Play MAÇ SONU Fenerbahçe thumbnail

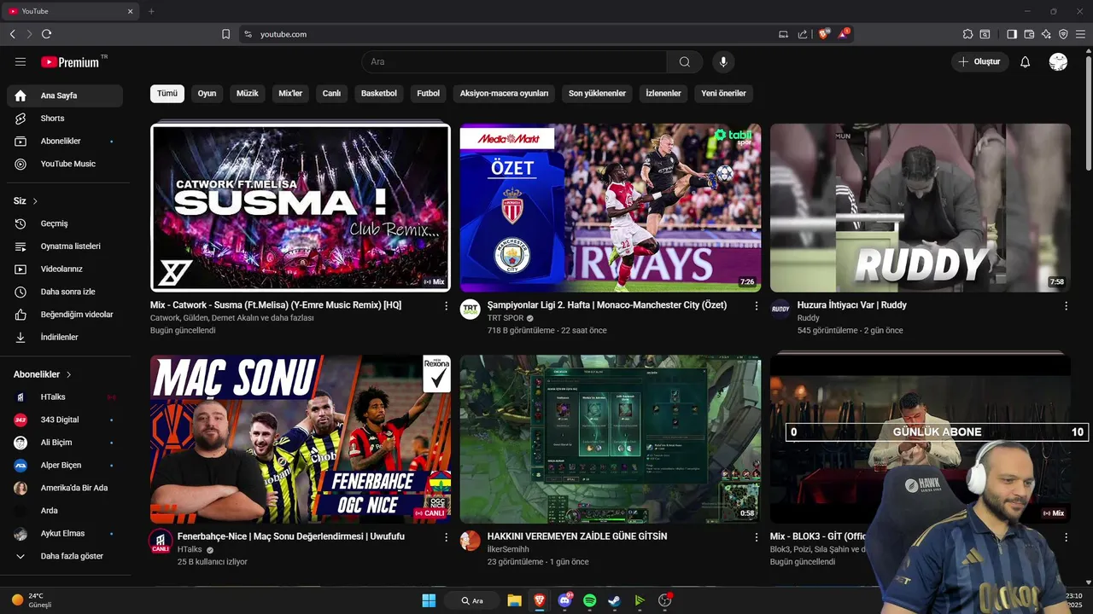point(301,439)
